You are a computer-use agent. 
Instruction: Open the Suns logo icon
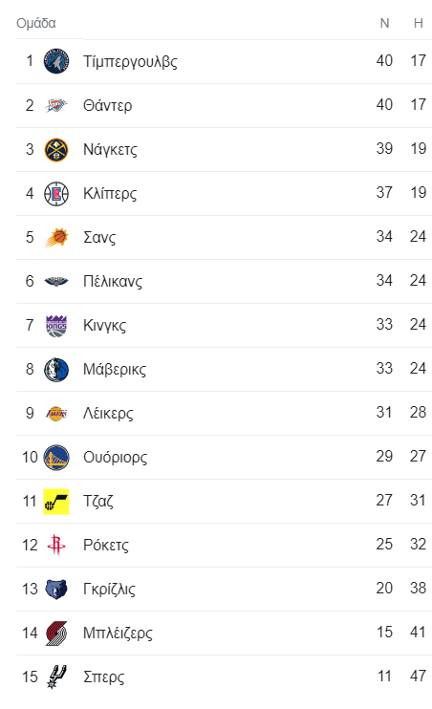56,237
